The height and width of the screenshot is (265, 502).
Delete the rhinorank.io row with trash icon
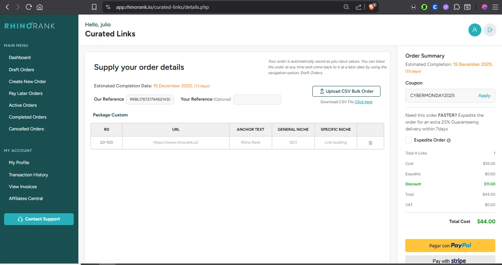[370, 143]
